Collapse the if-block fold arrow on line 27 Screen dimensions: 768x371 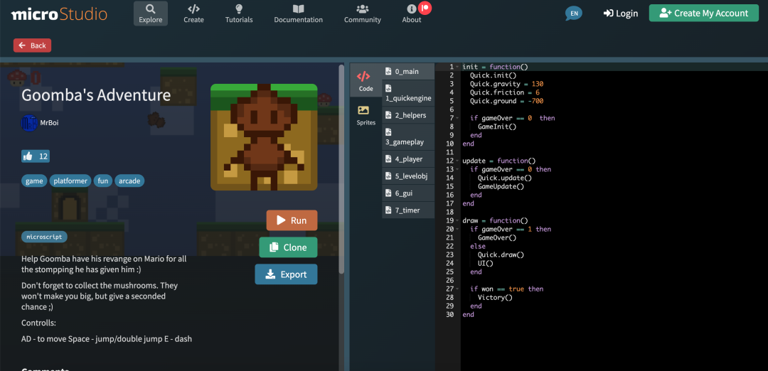point(457,289)
